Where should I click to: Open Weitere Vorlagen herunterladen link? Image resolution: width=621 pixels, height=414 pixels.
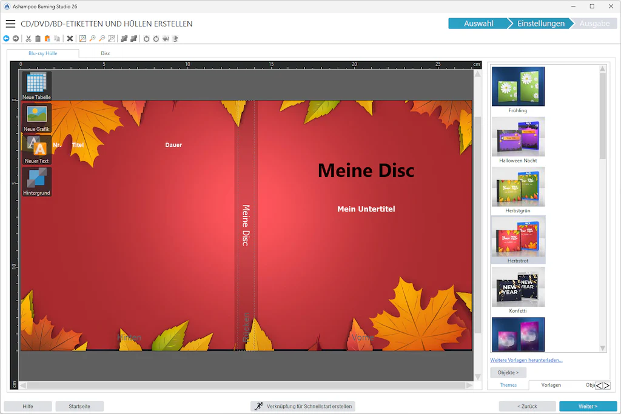(x=526, y=360)
